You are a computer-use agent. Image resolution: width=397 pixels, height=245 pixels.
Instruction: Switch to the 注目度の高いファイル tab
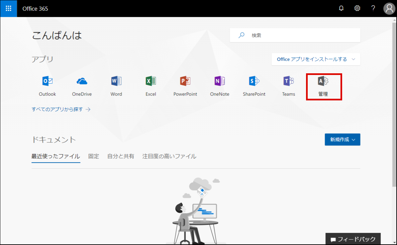169,156
